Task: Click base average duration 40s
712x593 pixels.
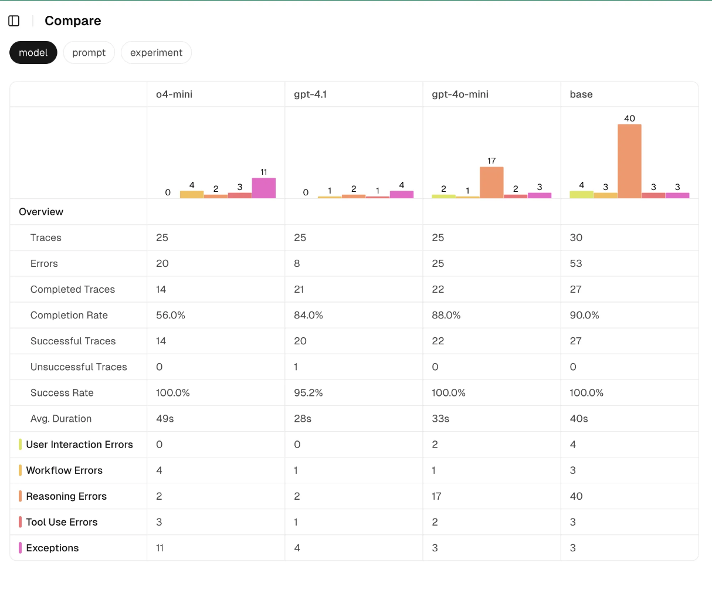Action: [x=579, y=418]
